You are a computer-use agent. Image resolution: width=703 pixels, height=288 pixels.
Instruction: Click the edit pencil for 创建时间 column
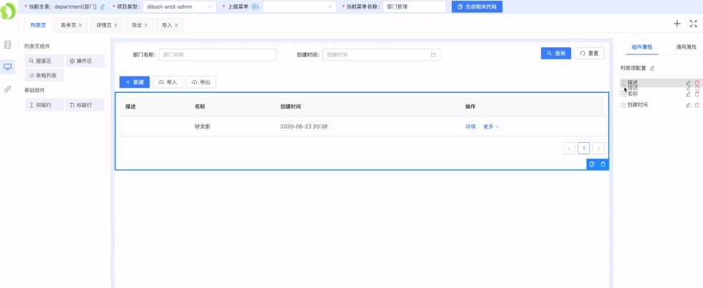click(x=688, y=105)
